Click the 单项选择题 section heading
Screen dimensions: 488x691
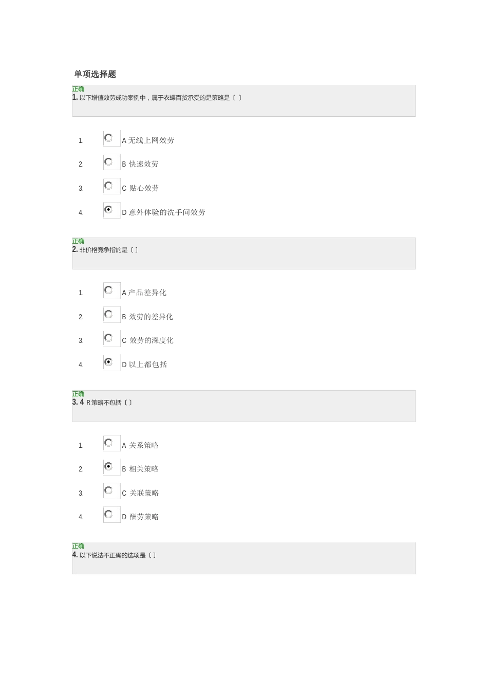pyautogui.click(x=95, y=75)
